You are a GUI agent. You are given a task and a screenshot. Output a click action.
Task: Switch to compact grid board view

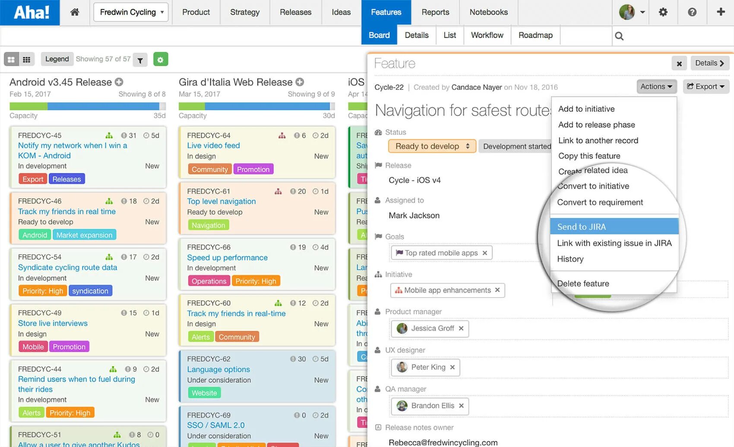[x=26, y=59]
